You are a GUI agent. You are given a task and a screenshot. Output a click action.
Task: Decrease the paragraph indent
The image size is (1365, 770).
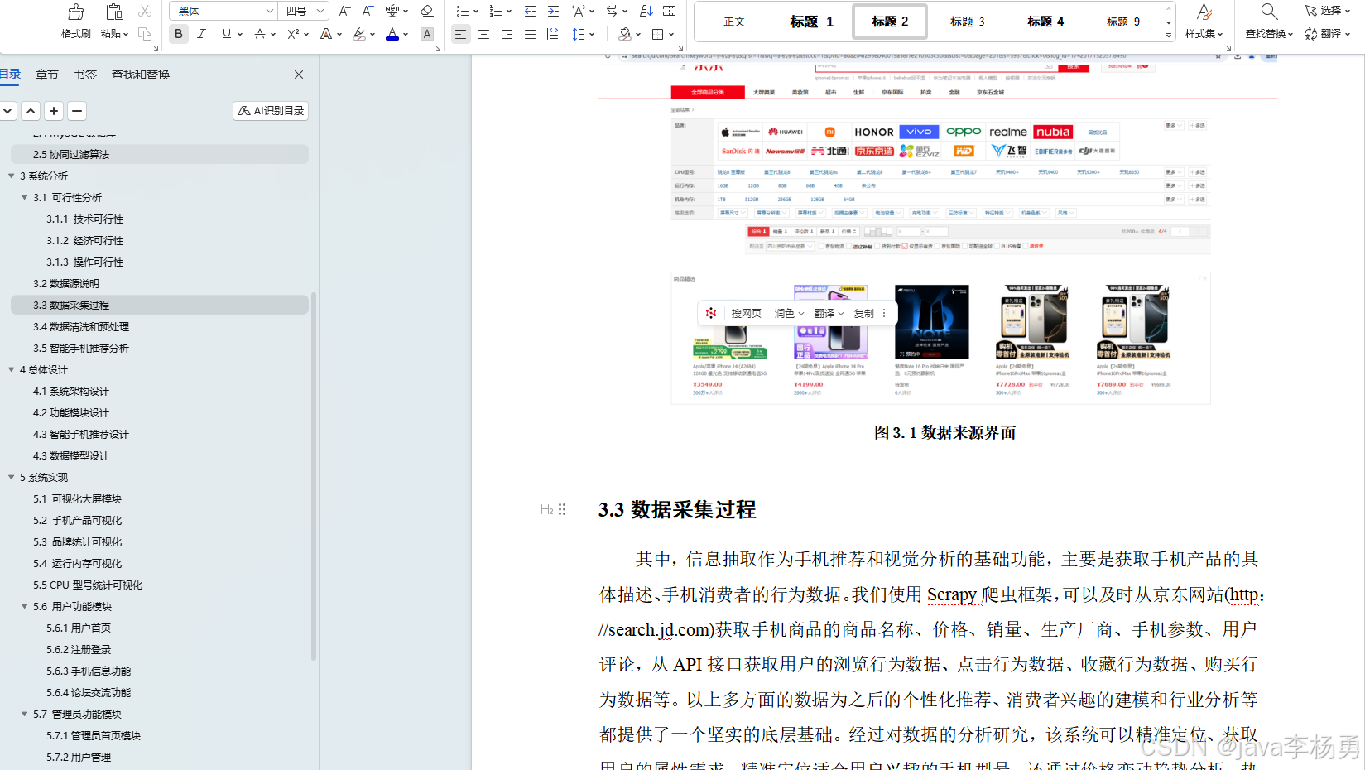[x=531, y=11]
